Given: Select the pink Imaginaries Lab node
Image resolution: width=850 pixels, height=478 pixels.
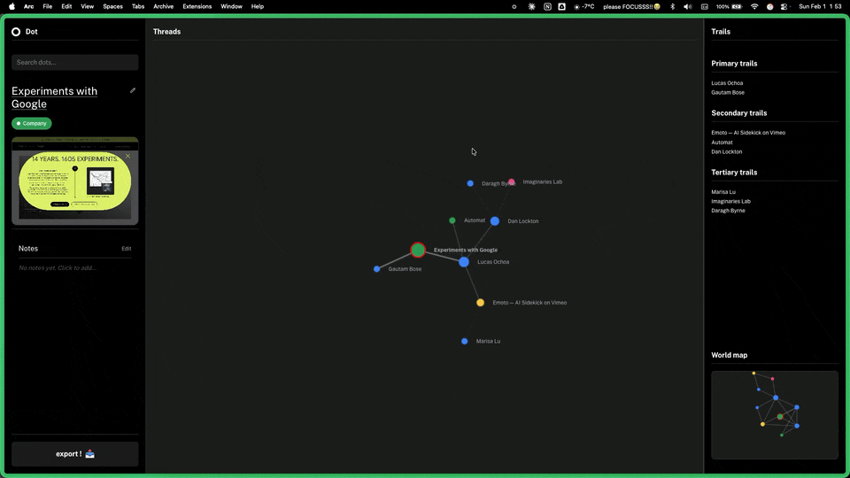Looking at the screenshot, I should pos(512,181).
